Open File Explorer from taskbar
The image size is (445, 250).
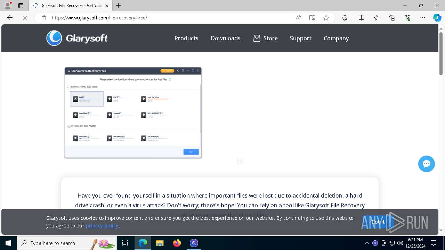pos(160,243)
